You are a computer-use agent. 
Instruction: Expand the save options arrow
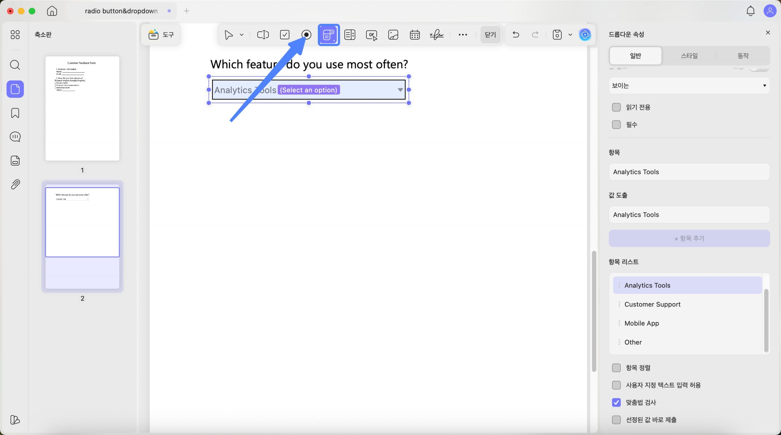pos(570,35)
